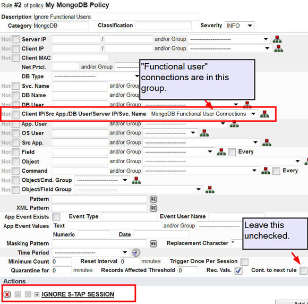Open MongoDB Functional User Connections dropdown

pos(203,114)
